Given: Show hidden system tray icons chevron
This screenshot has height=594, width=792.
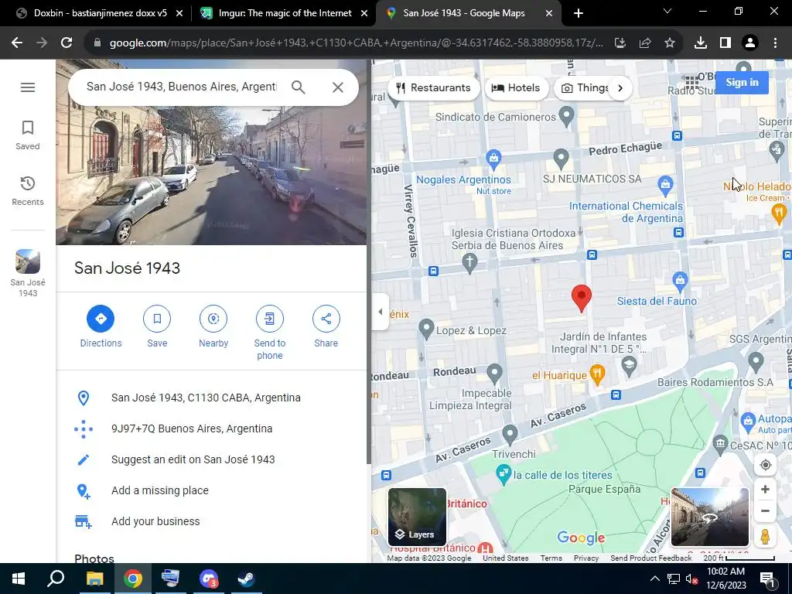Looking at the screenshot, I should pyautogui.click(x=654, y=579).
